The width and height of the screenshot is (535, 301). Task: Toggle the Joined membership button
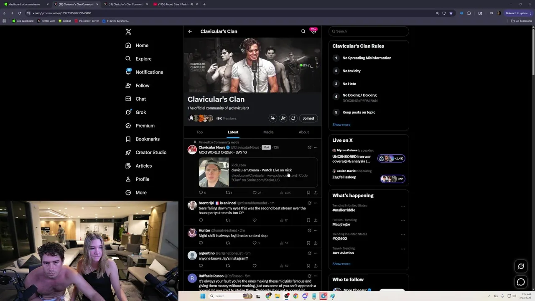308,118
